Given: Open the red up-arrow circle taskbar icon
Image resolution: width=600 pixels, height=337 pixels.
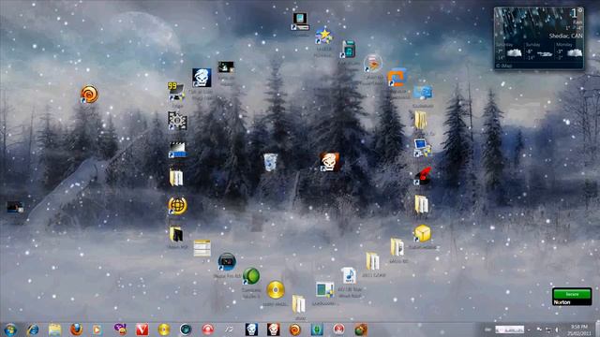Looking at the screenshot, I should (208, 330).
